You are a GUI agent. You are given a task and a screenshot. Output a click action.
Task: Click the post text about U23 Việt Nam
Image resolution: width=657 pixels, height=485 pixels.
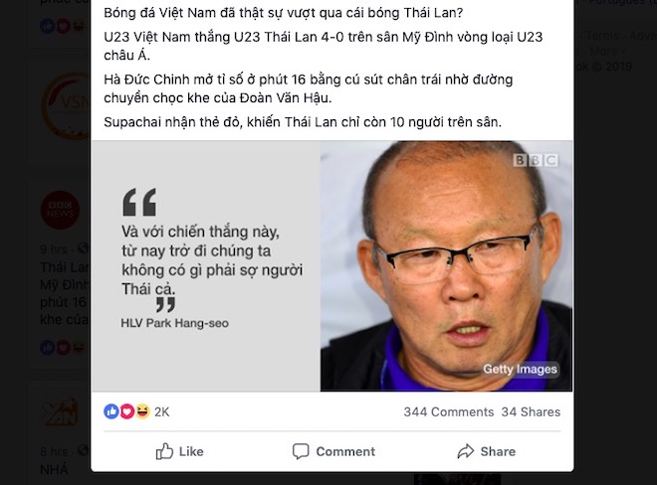324,46
